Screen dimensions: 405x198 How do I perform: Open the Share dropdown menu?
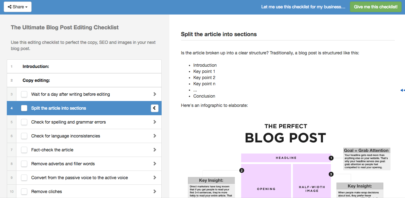click(18, 7)
